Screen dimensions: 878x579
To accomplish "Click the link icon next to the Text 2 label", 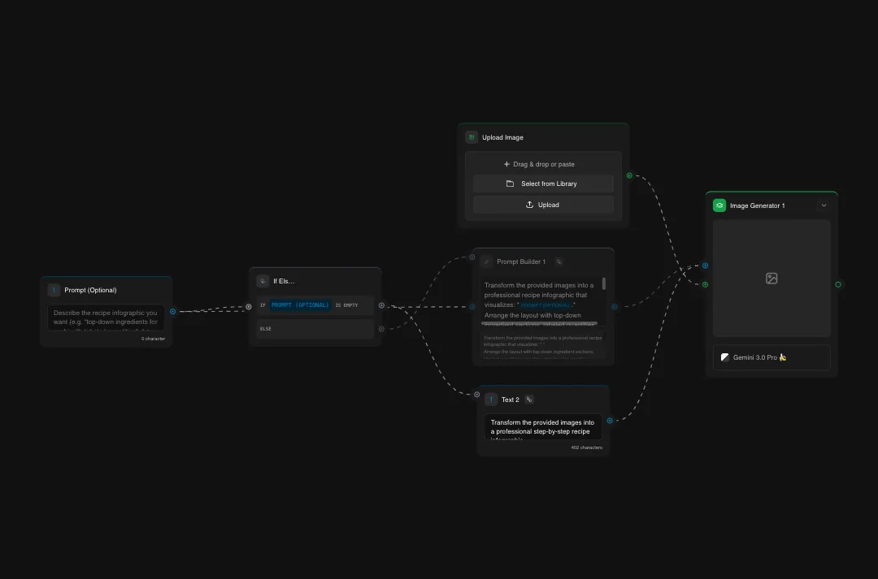I will tap(529, 399).
